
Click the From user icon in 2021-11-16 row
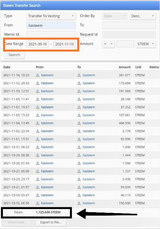pyautogui.click(x=38, y=75)
